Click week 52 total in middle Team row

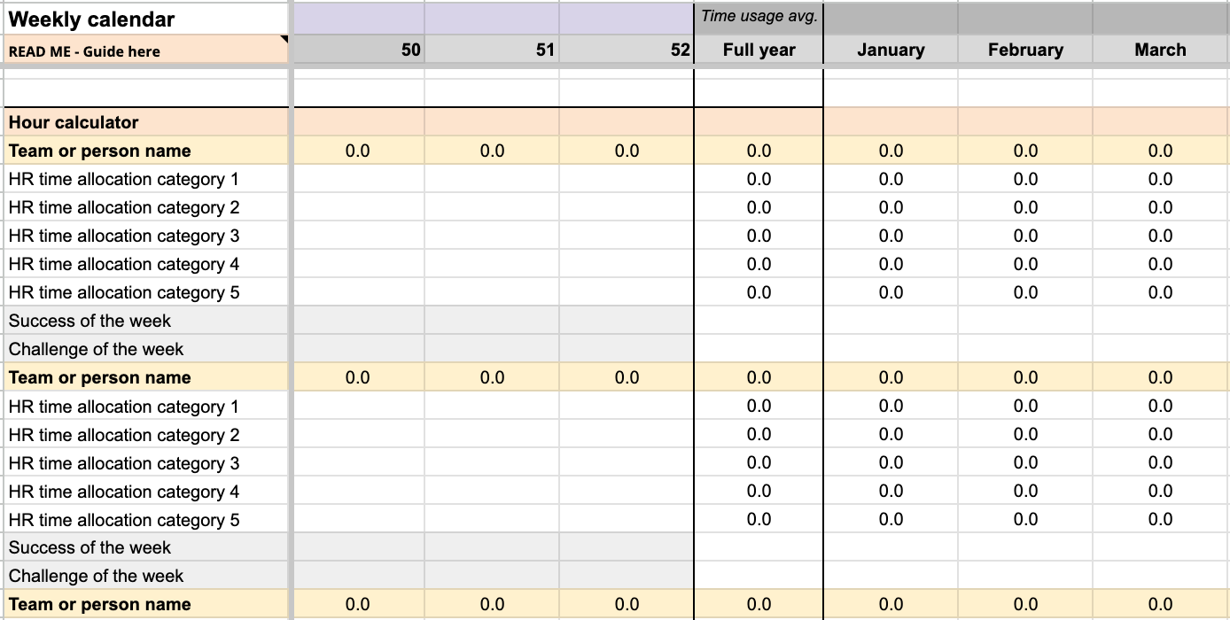tap(627, 377)
